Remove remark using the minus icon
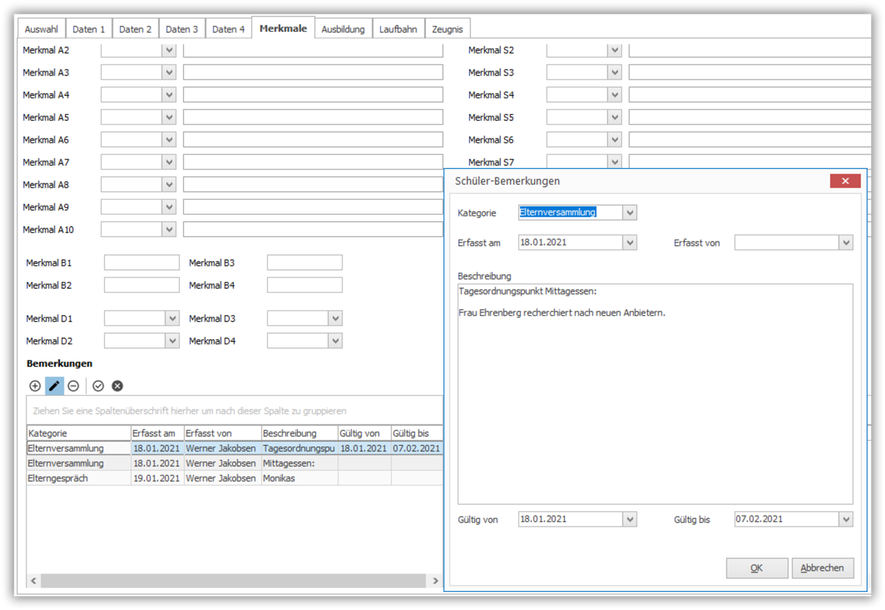This screenshot has width=885, height=610. pos(73,386)
